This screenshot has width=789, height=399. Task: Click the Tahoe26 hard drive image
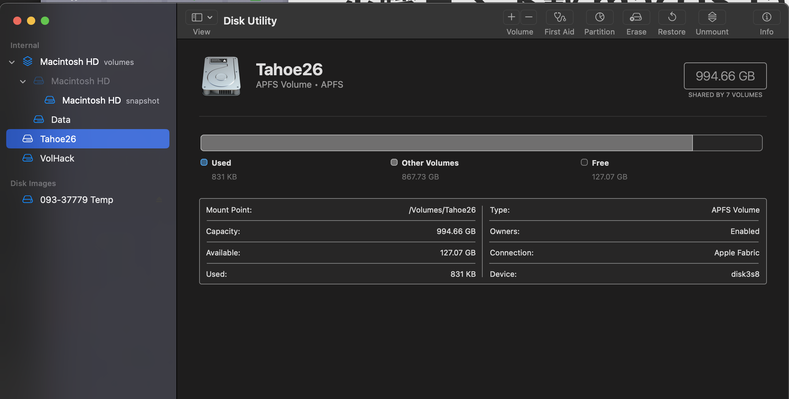(221, 76)
